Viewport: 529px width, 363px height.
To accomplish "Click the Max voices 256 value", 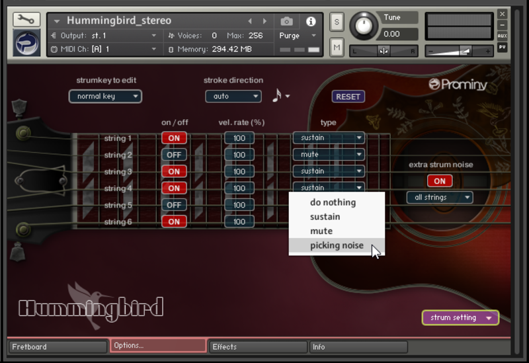I will click(255, 36).
